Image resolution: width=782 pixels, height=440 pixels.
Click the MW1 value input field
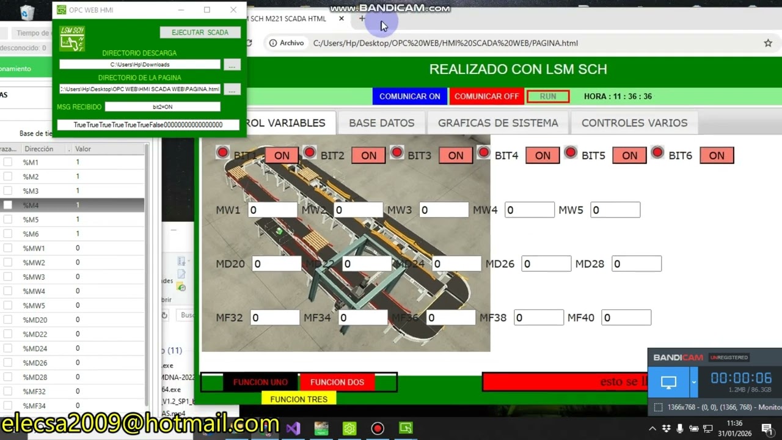(x=272, y=210)
